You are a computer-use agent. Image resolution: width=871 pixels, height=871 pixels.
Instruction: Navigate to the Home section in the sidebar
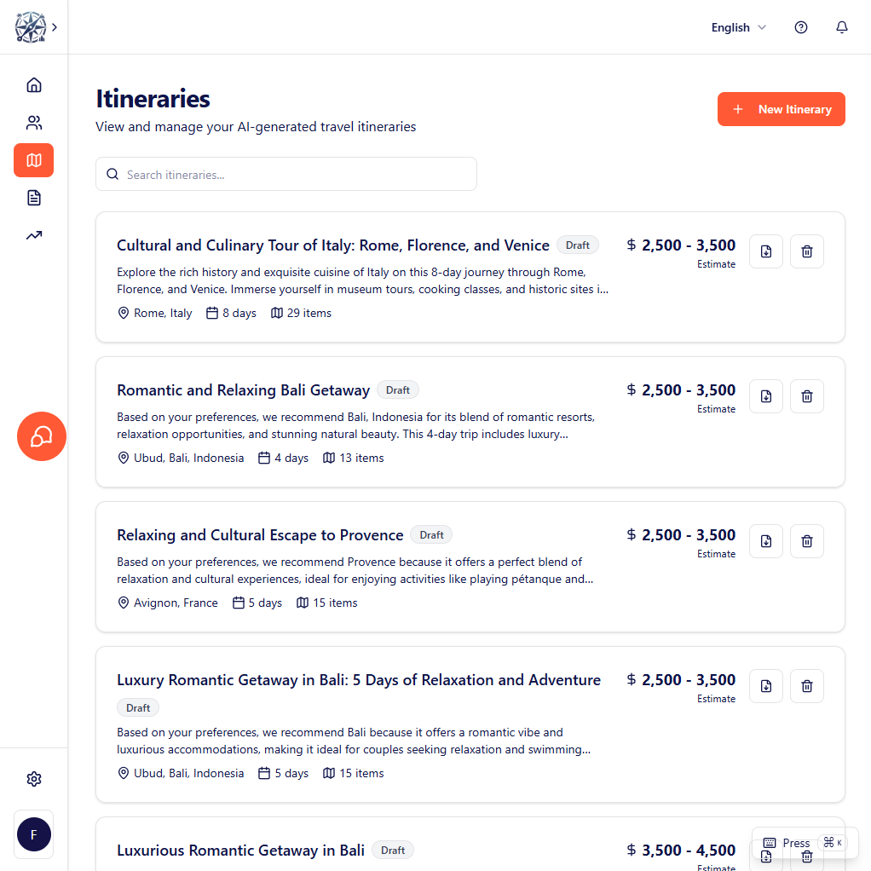click(33, 84)
